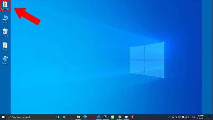Open the LINE app from the taskbar
This screenshot has height=120, width=213.
(112, 117)
